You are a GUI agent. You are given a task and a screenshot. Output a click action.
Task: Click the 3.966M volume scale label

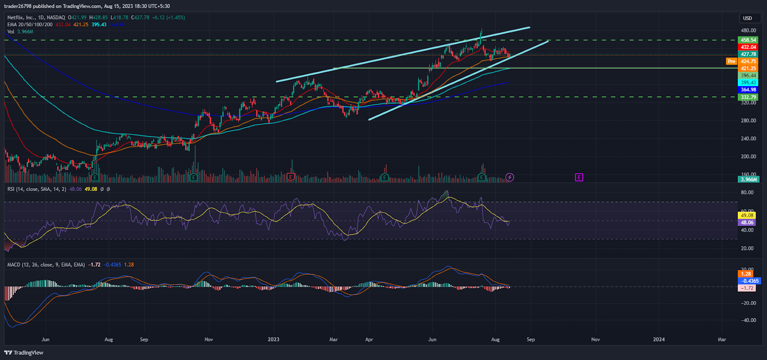pyautogui.click(x=749, y=180)
